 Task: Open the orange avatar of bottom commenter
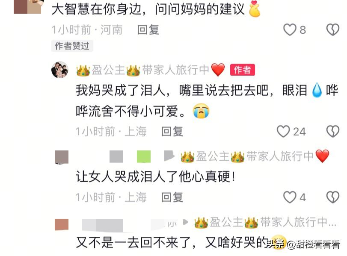point(62,224)
